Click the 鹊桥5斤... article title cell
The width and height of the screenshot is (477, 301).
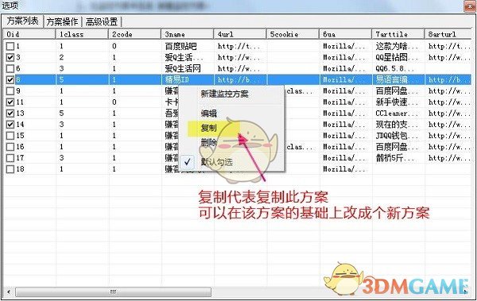click(395, 158)
